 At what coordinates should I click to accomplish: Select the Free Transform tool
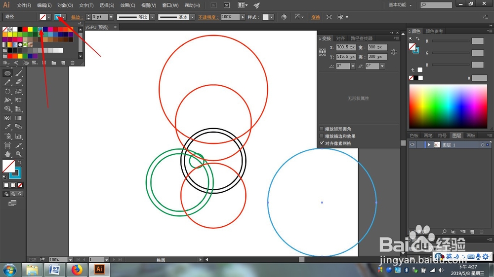point(19,100)
